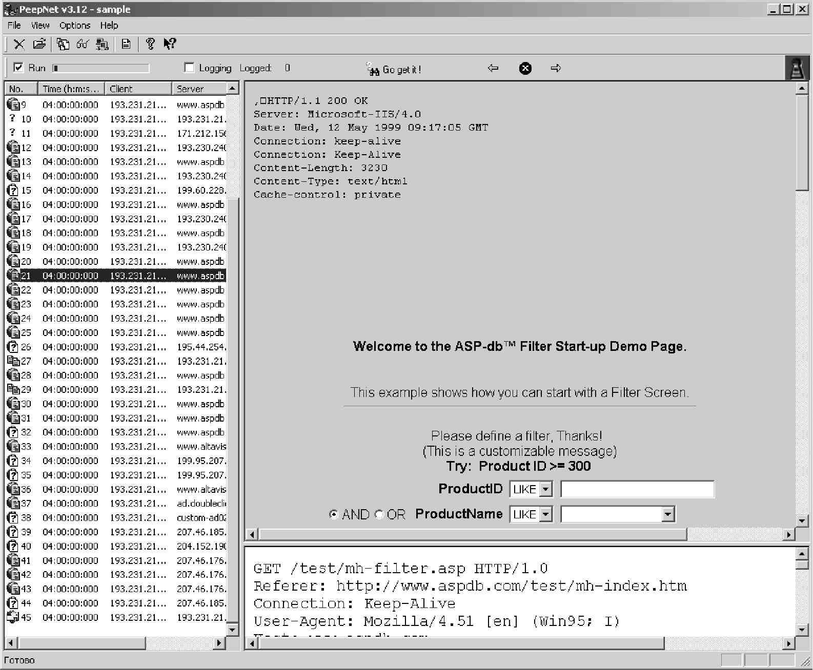The width and height of the screenshot is (813, 670).
Task: Click the question page icon of packet 26
Action: coord(13,347)
